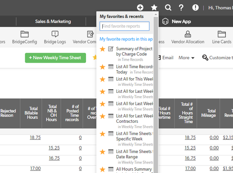Open the alerts exclamation icon

195,8
